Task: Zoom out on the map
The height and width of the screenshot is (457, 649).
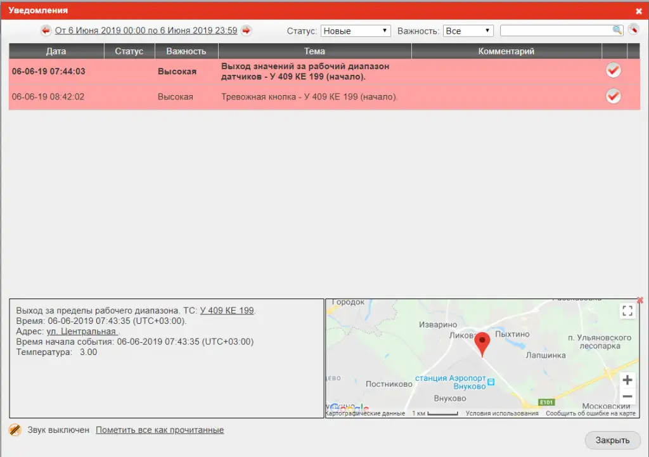Action: click(627, 397)
